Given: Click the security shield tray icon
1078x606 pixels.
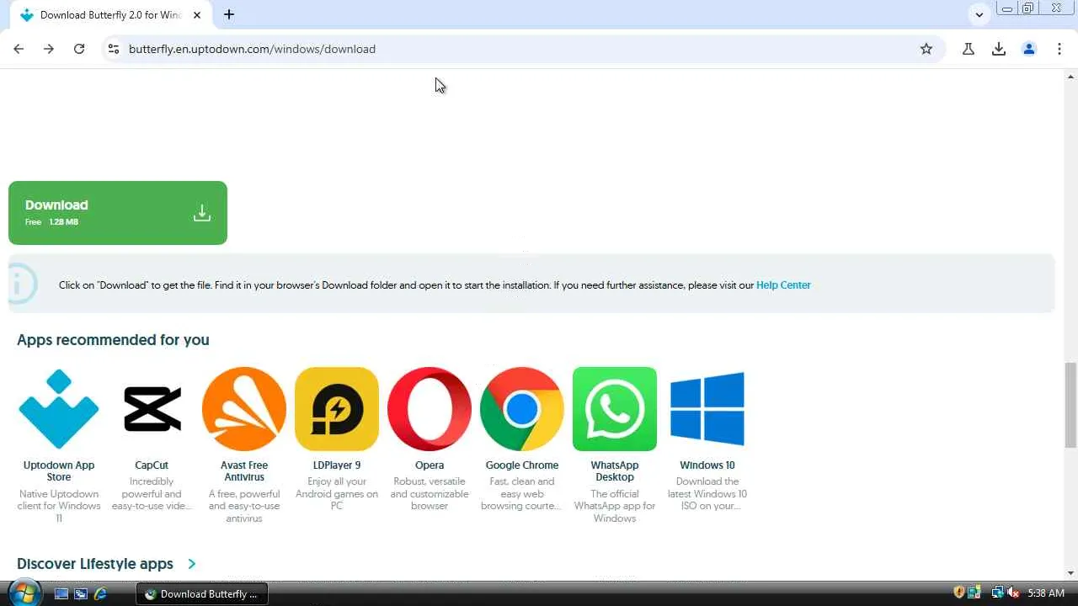Looking at the screenshot, I should click(x=959, y=593).
